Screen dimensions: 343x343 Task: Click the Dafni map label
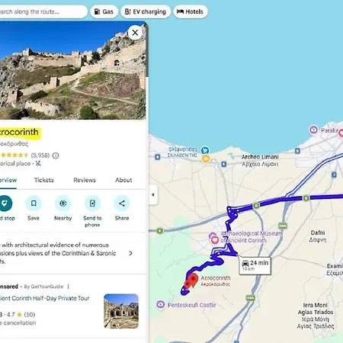tap(318, 236)
